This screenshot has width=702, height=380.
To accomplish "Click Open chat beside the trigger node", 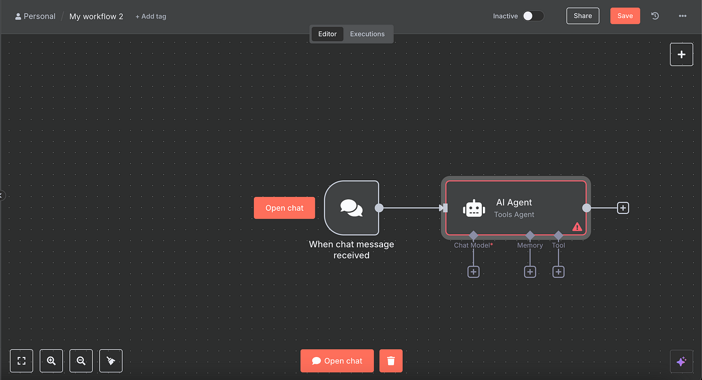I will [x=284, y=208].
